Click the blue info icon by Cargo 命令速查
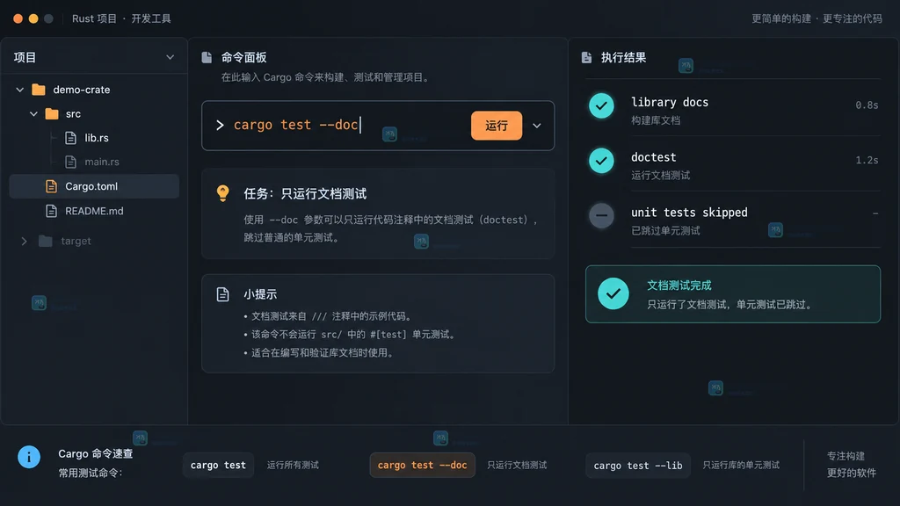900x506 pixels. [29, 457]
